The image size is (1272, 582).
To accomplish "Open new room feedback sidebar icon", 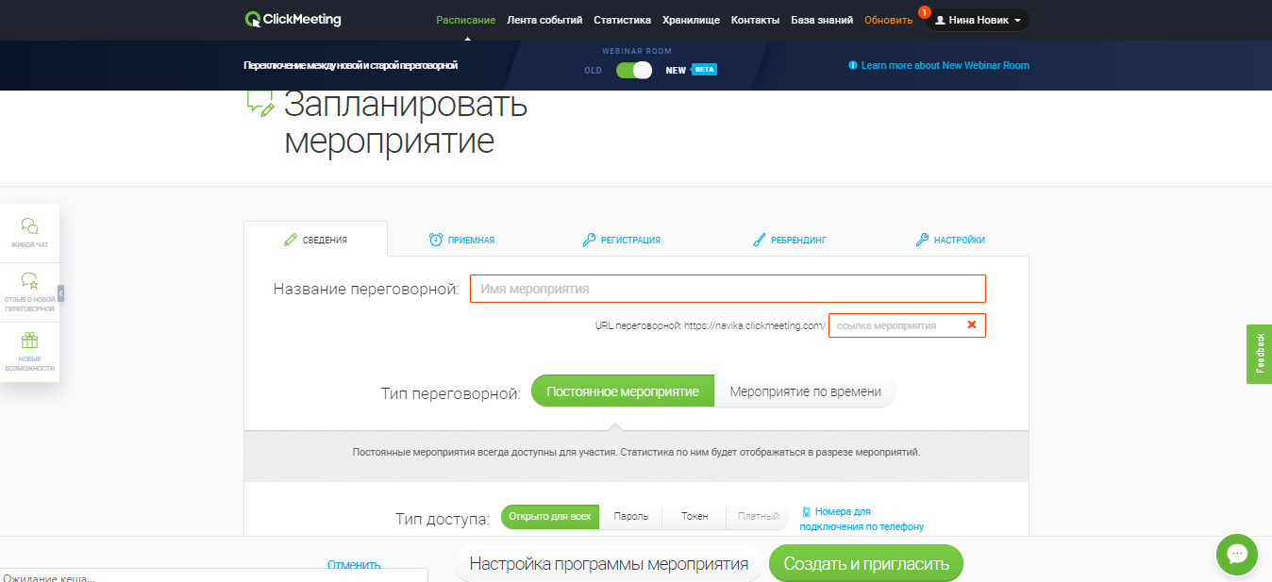I will pos(30,280).
